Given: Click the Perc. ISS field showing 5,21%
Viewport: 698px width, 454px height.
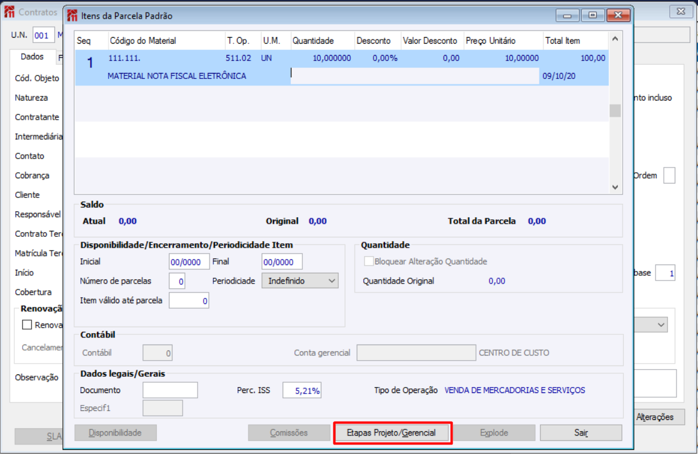Looking at the screenshot, I should [x=302, y=391].
